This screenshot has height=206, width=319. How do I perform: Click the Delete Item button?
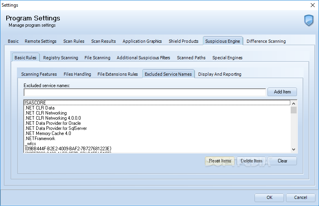tap(251, 161)
